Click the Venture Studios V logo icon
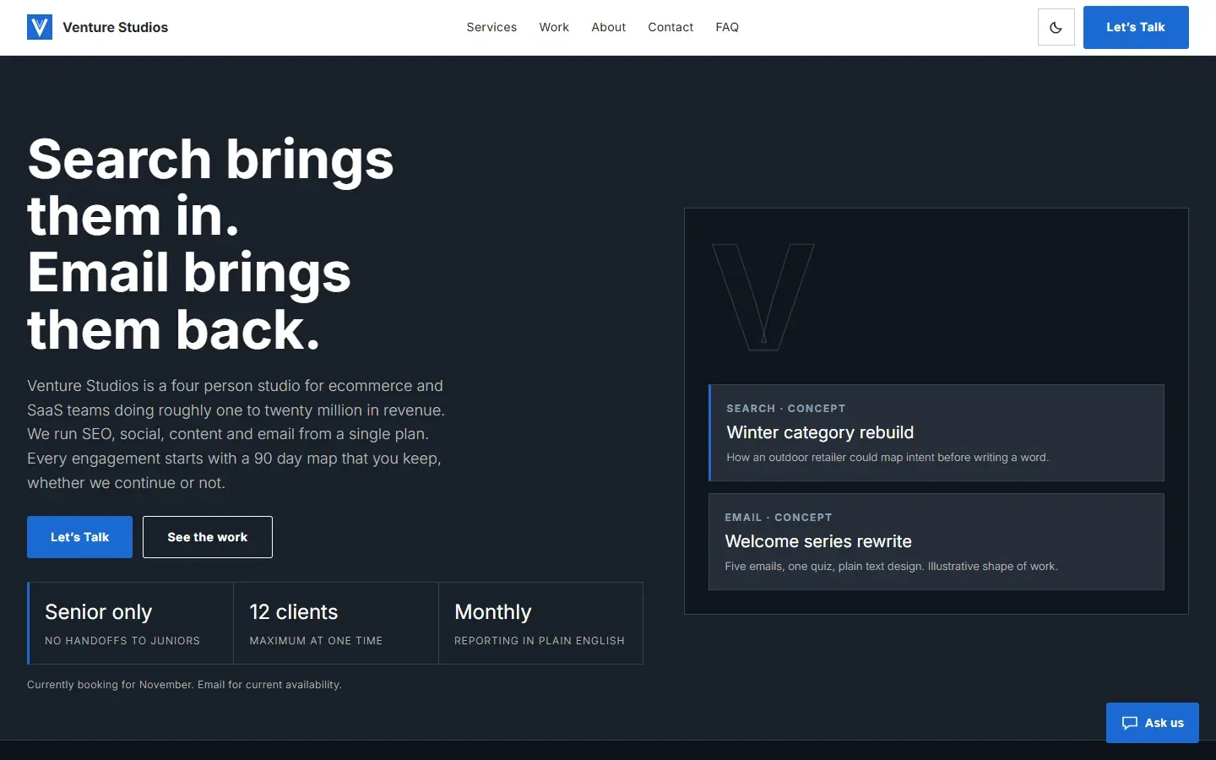This screenshot has height=760, width=1216. (40, 27)
